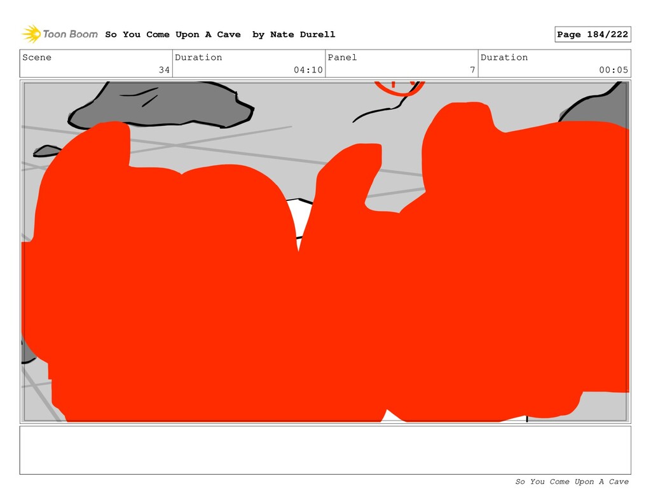This screenshot has height=504, width=651.
Task: Click the footer text 'So You Come Upon A Cave'
Action: click(572, 482)
